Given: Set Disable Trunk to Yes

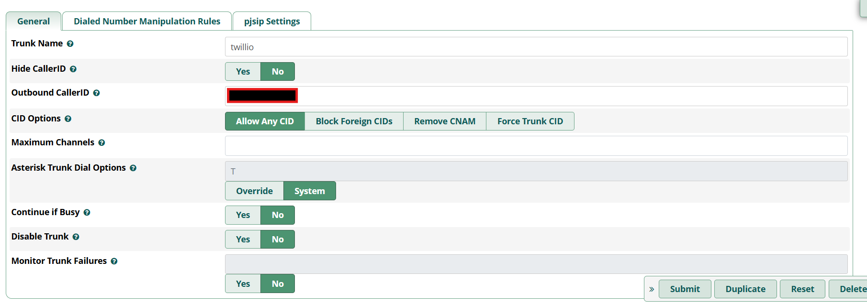Looking at the screenshot, I should coord(243,240).
